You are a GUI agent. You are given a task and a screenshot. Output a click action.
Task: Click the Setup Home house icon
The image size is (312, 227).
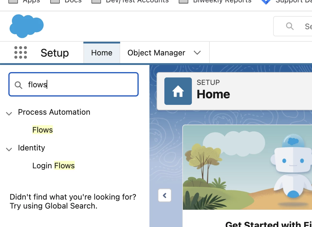178,91
